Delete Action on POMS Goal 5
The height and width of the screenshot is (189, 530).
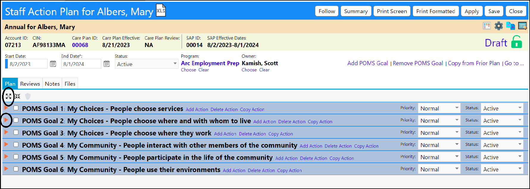pyautogui.click(x=314, y=158)
